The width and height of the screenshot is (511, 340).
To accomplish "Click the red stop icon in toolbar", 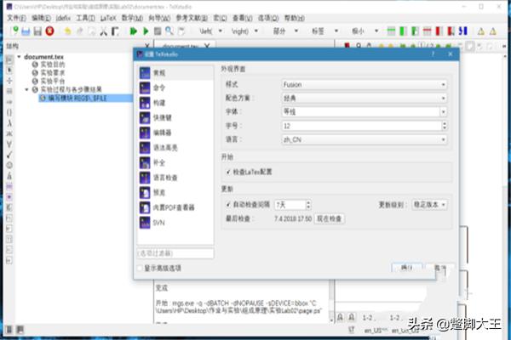I will click(49, 31).
